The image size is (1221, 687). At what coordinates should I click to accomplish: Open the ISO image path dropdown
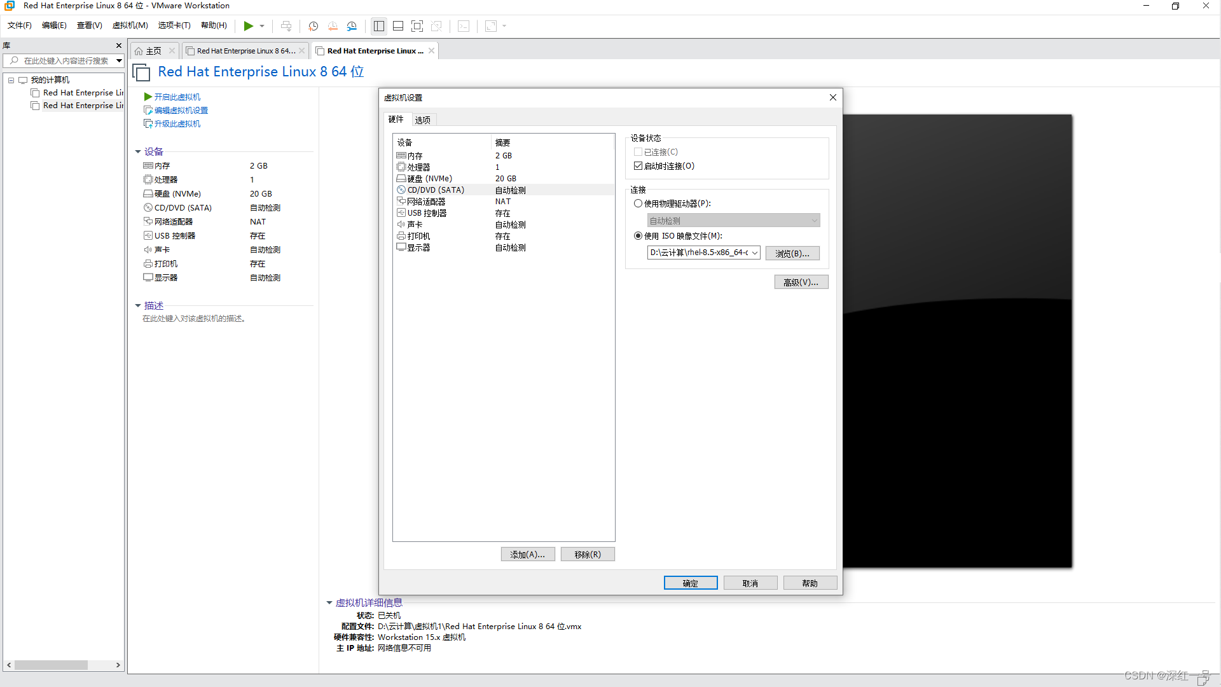[754, 253]
